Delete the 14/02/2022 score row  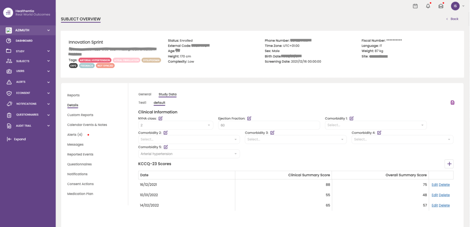click(444, 205)
